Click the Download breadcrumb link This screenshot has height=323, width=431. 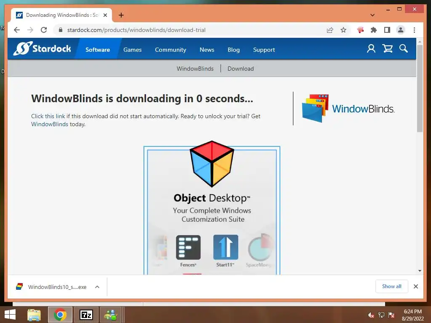tap(240, 69)
